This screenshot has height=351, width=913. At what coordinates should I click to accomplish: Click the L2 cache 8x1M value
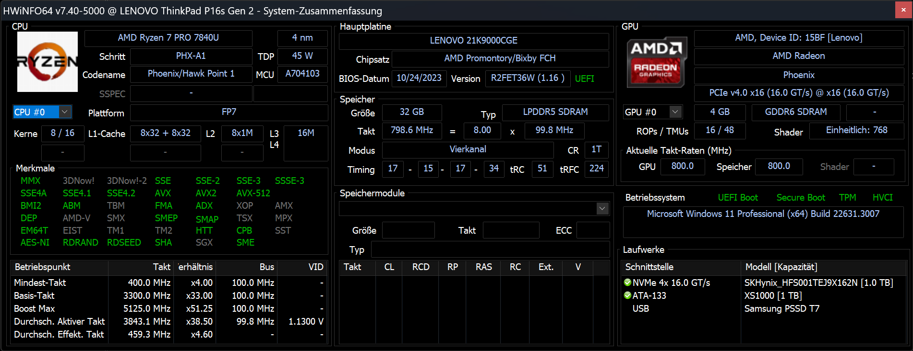click(242, 133)
